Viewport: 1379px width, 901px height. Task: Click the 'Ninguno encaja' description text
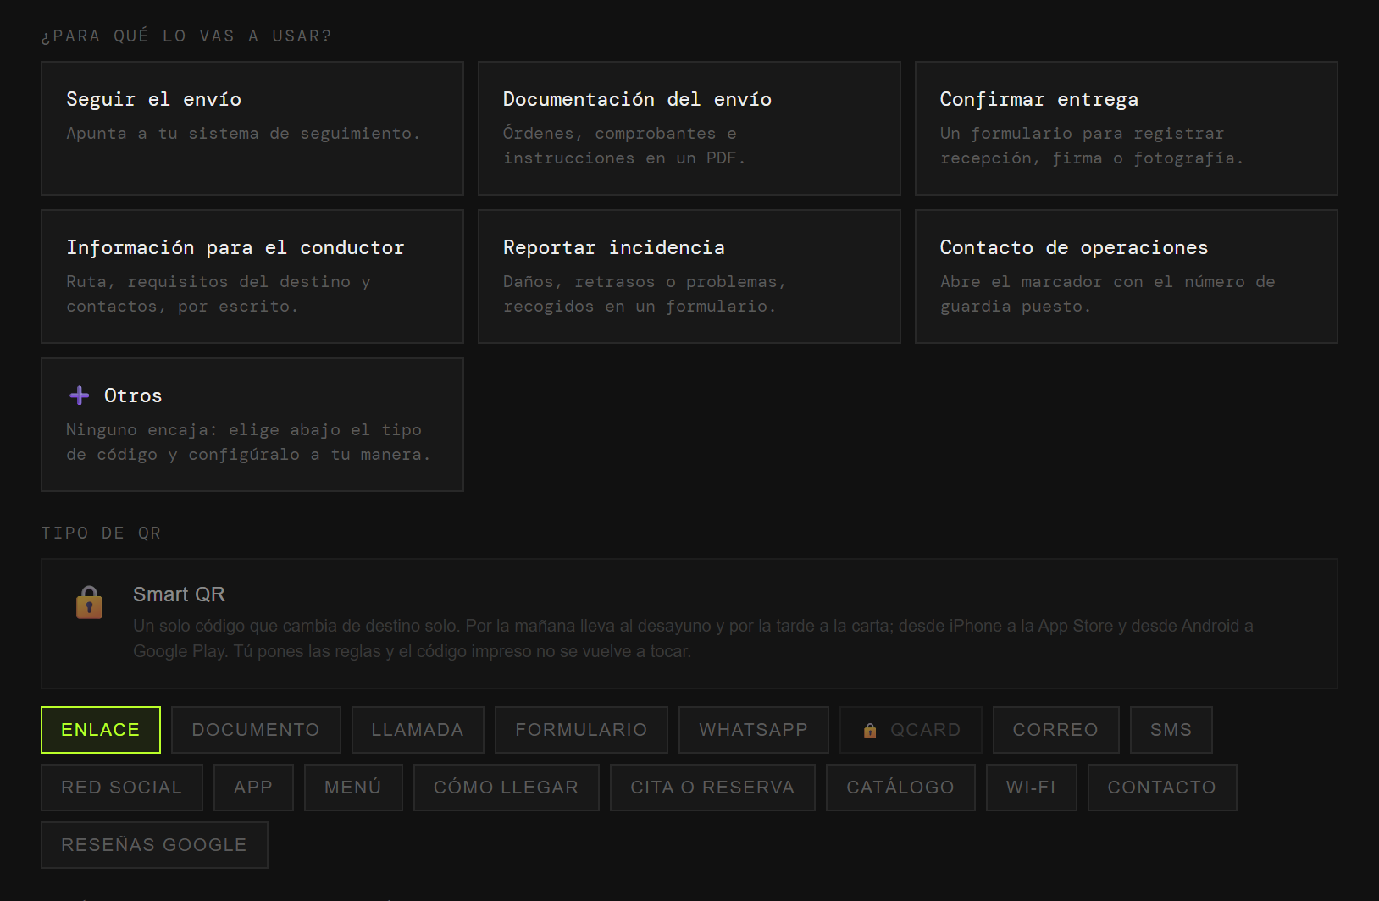coord(248,442)
